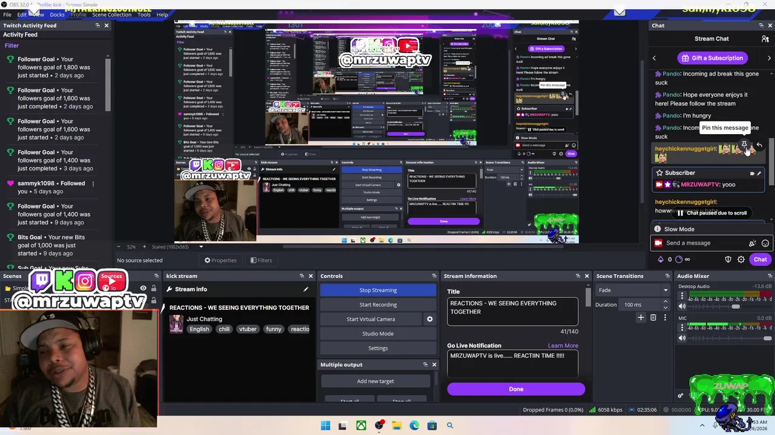The image size is (775, 435).
Task: Pin the heychickennuggetgirl chat message
Action: tap(744, 145)
